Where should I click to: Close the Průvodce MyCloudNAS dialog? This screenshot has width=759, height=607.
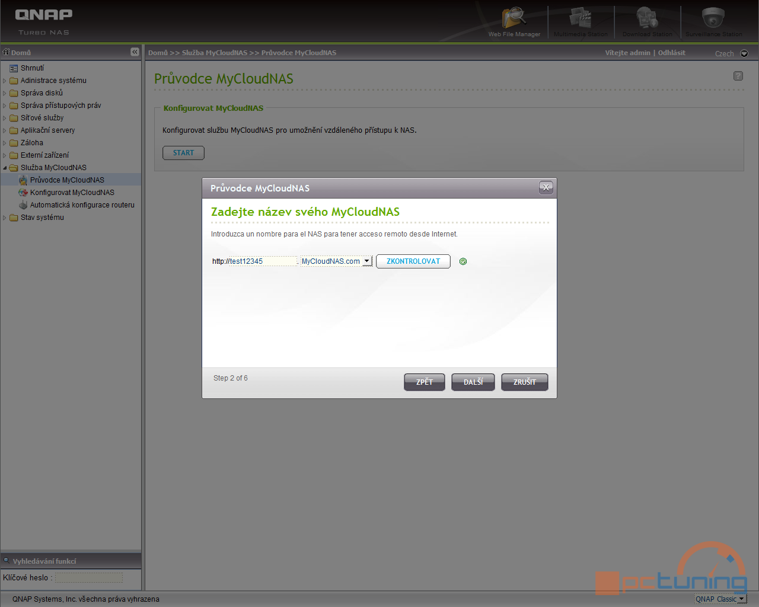(546, 188)
